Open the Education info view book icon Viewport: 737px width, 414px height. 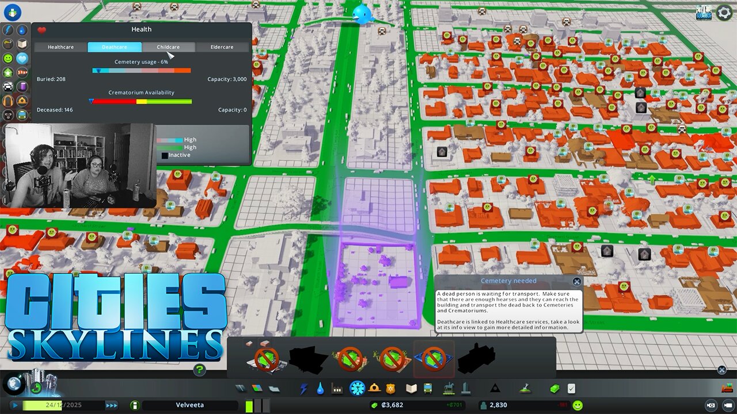coord(22,44)
